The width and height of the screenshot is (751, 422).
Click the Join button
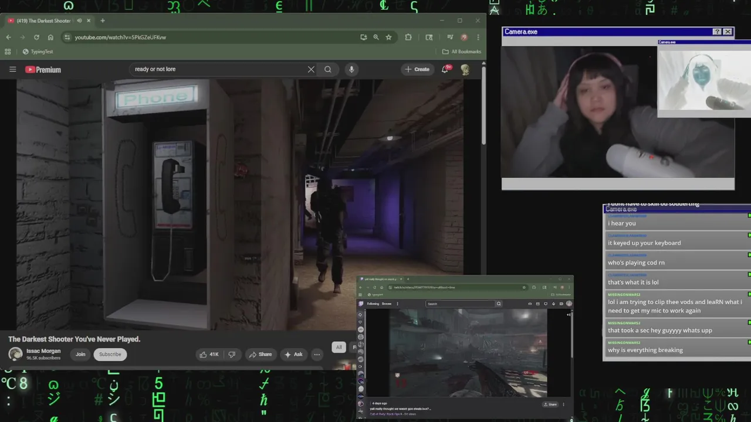80,354
